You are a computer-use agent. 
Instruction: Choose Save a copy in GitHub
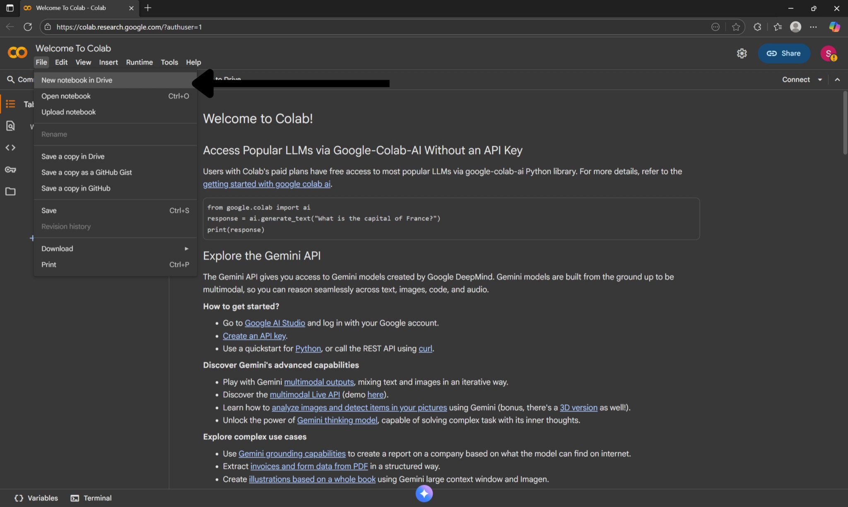tap(76, 188)
